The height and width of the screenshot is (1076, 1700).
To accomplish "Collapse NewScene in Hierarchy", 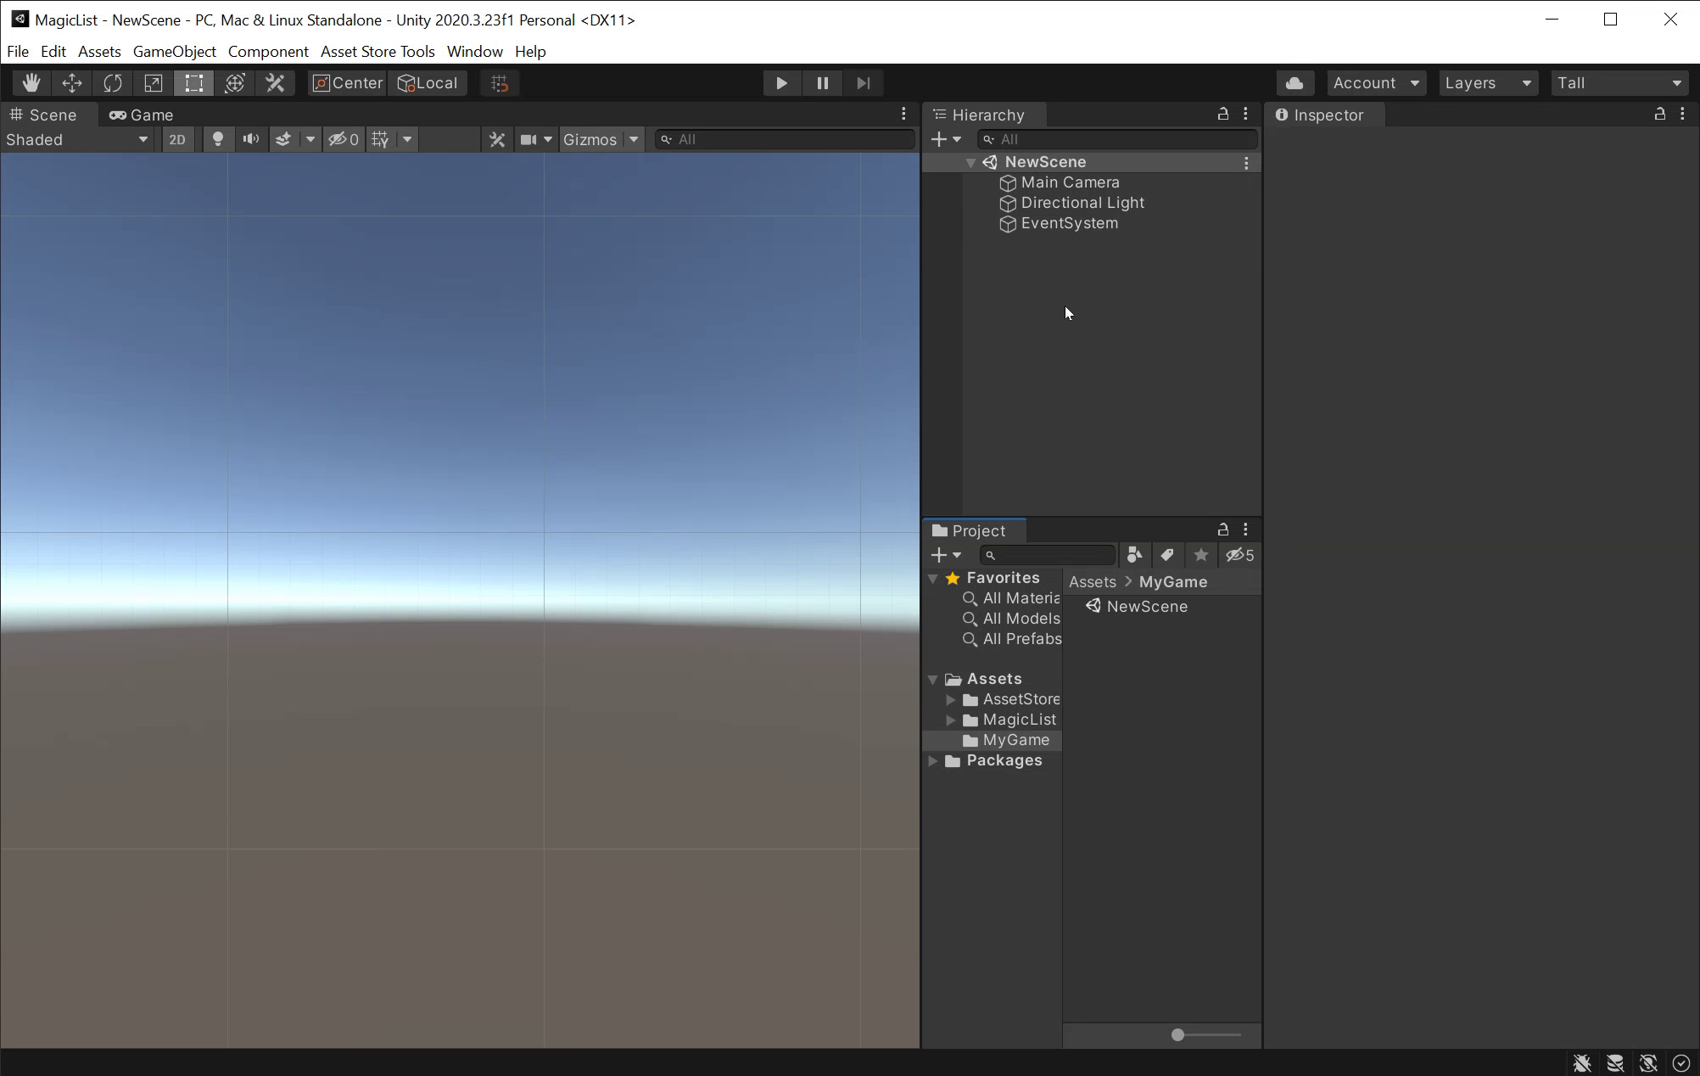I will (x=970, y=162).
